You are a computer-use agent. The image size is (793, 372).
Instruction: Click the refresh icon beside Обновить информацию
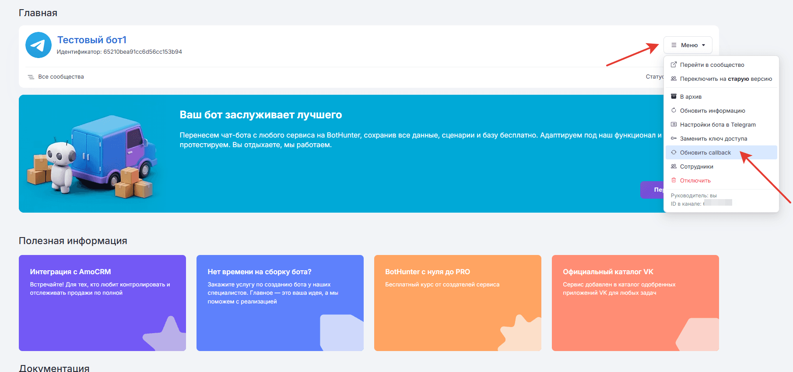(x=674, y=110)
